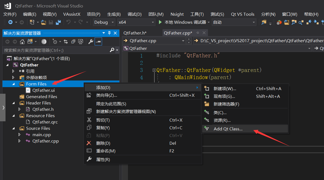Toggle pin on the QtFather.cpp tab
Screen dimensions: 324x180
(x=198, y=33)
